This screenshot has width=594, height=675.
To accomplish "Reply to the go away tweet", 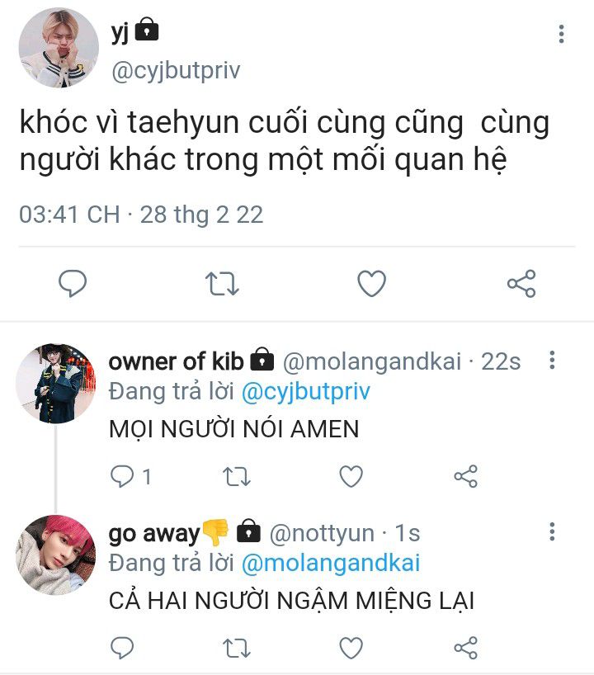I will pos(122,648).
